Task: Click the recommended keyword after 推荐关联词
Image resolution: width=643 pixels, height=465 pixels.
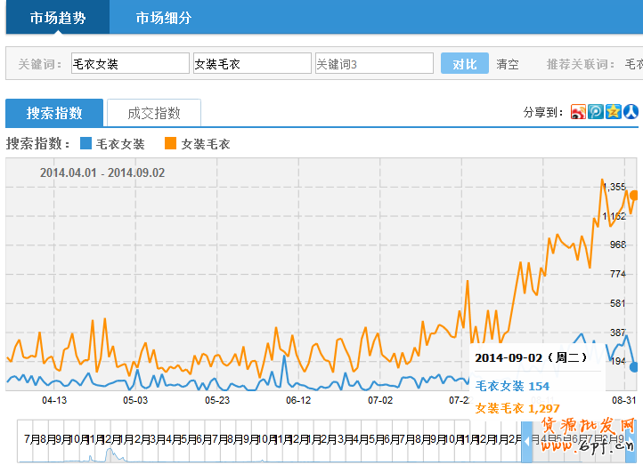Action: (x=633, y=64)
